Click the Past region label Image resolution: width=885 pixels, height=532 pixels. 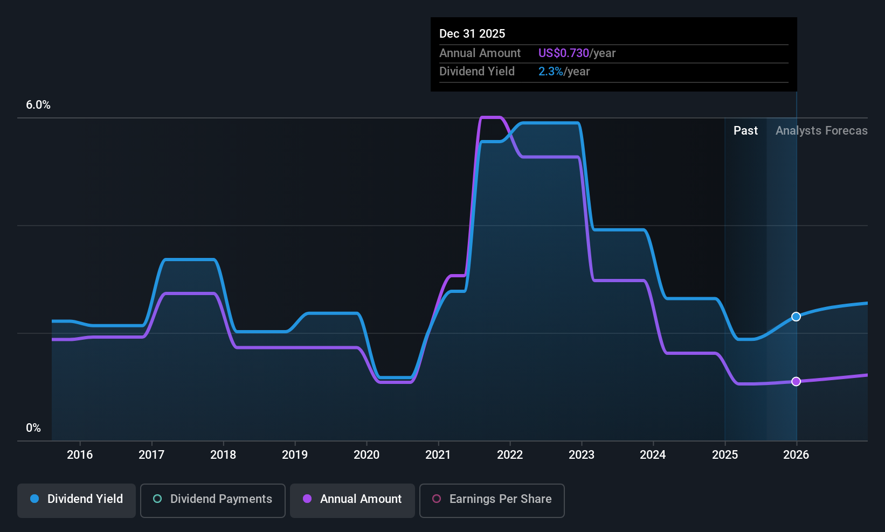[745, 131]
